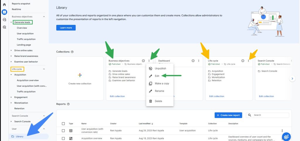Click Edit collection link under Business objectives
The height and width of the screenshot is (141, 300).
pos(117,96)
